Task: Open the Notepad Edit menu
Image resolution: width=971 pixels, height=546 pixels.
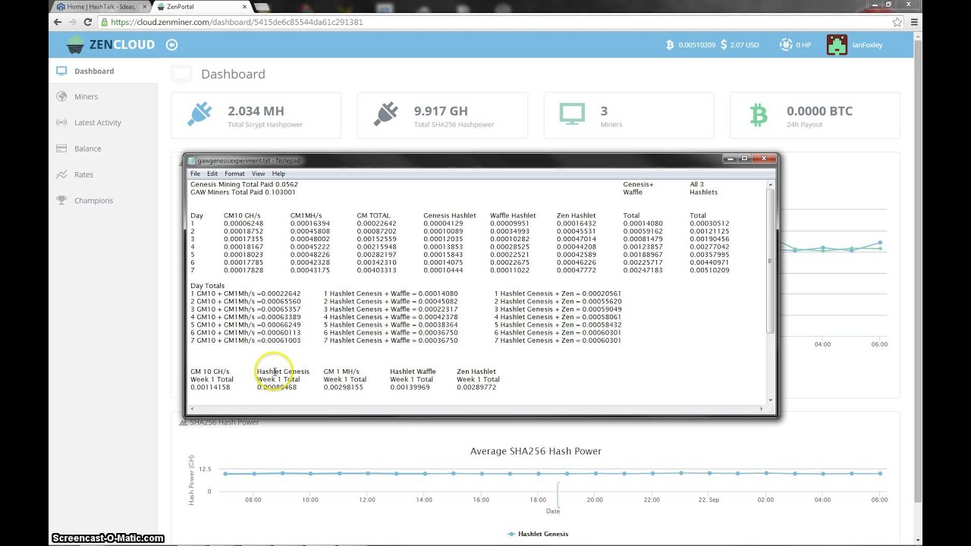Action: coord(212,174)
